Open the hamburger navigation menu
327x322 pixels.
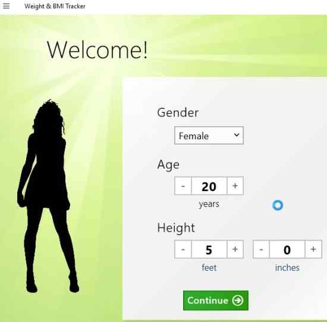coord(7,6)
